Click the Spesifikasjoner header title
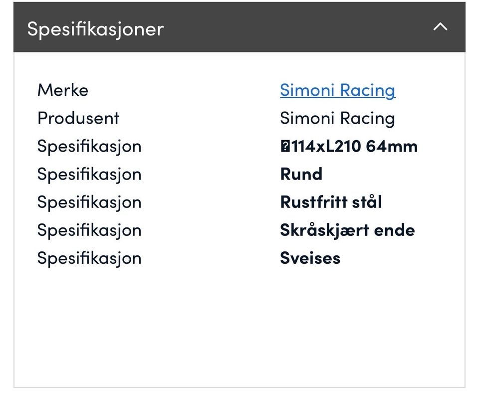Screen dimensions: 479x394 95,28
